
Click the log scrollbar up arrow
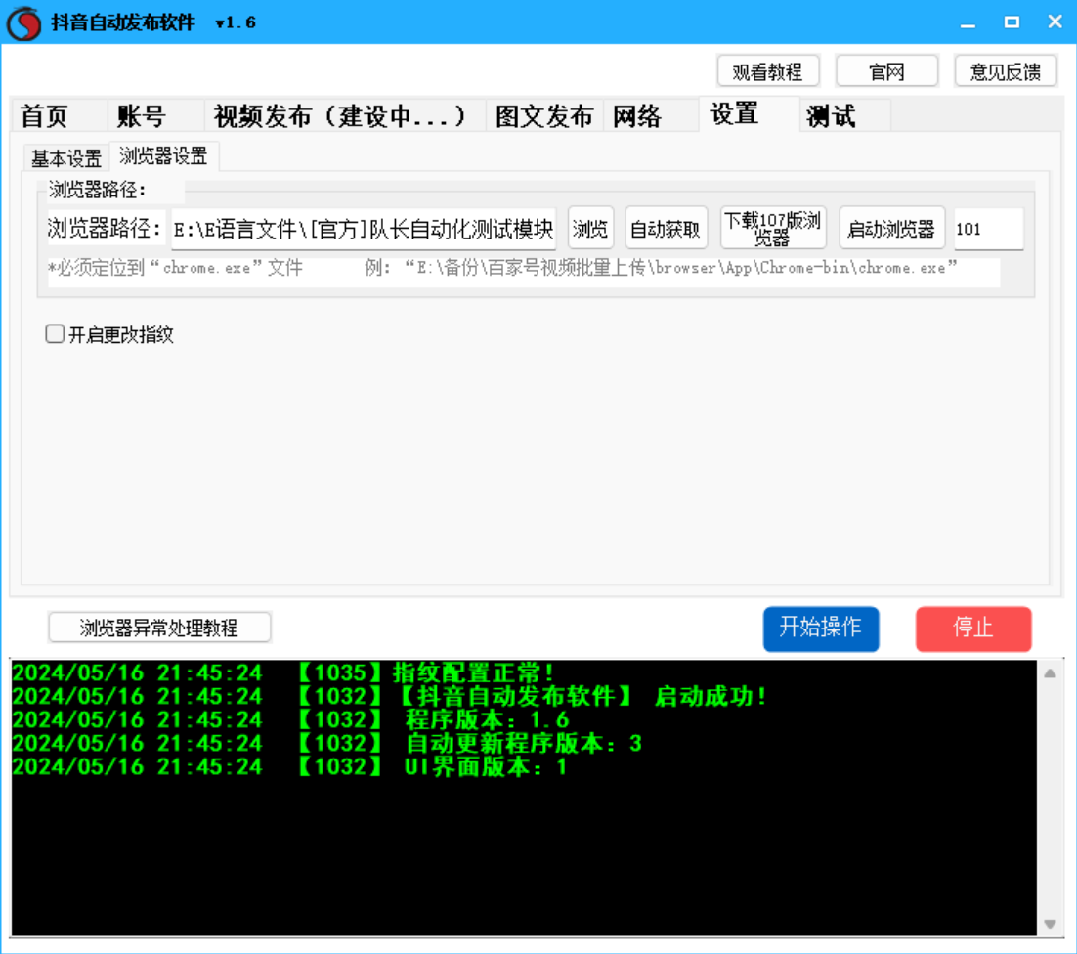[1051, 673]
